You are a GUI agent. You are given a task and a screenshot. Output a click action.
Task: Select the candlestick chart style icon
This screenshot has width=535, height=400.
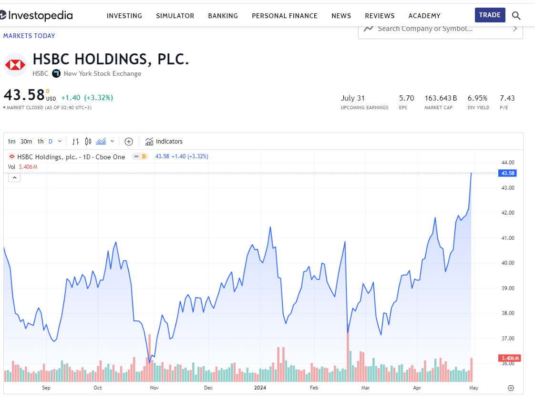pos(88,142)
